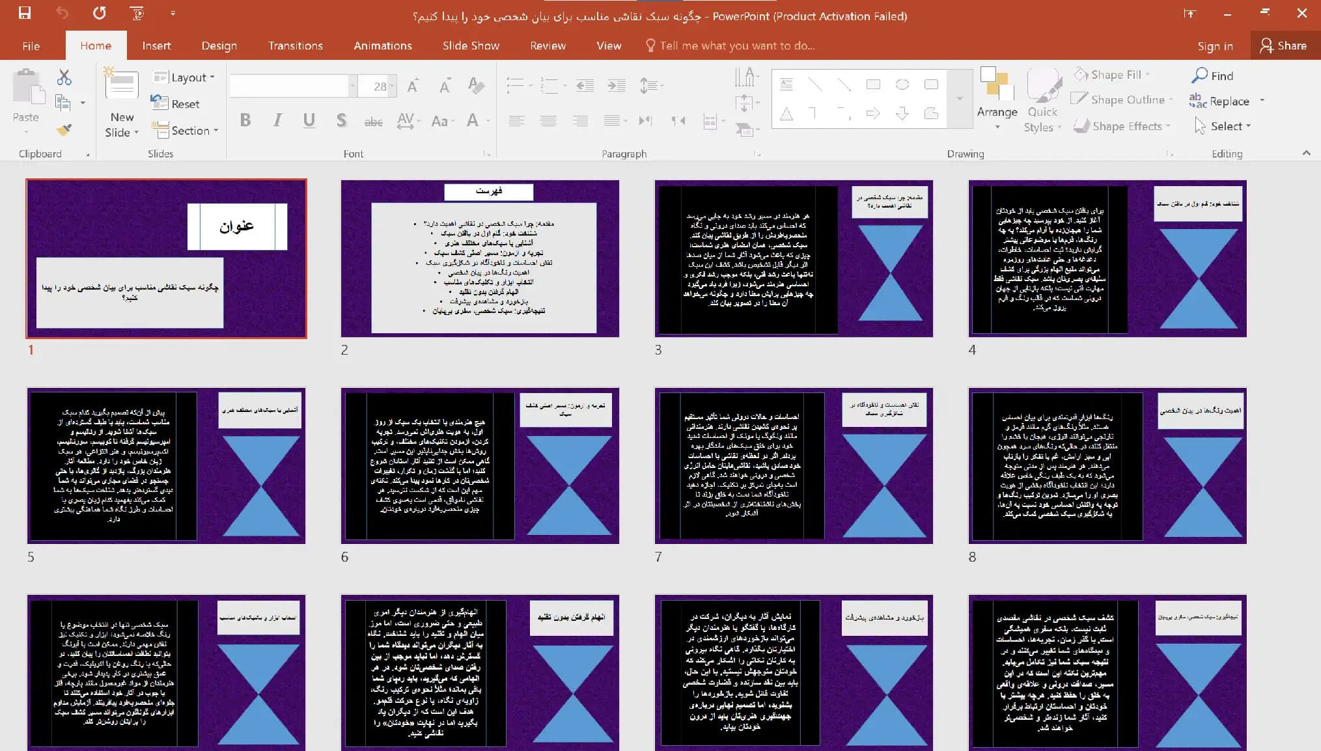Screen dimensions: 1321x751
Task: Open the font color A dropdown
Action: coord(488,120)
